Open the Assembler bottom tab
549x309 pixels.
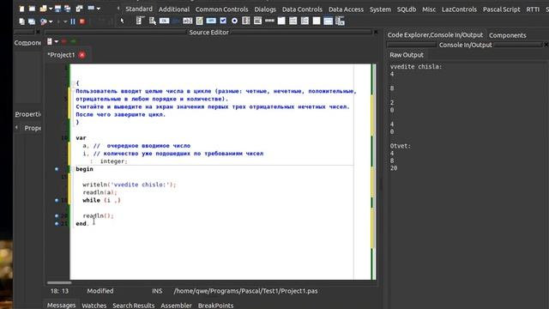(176, 306)
